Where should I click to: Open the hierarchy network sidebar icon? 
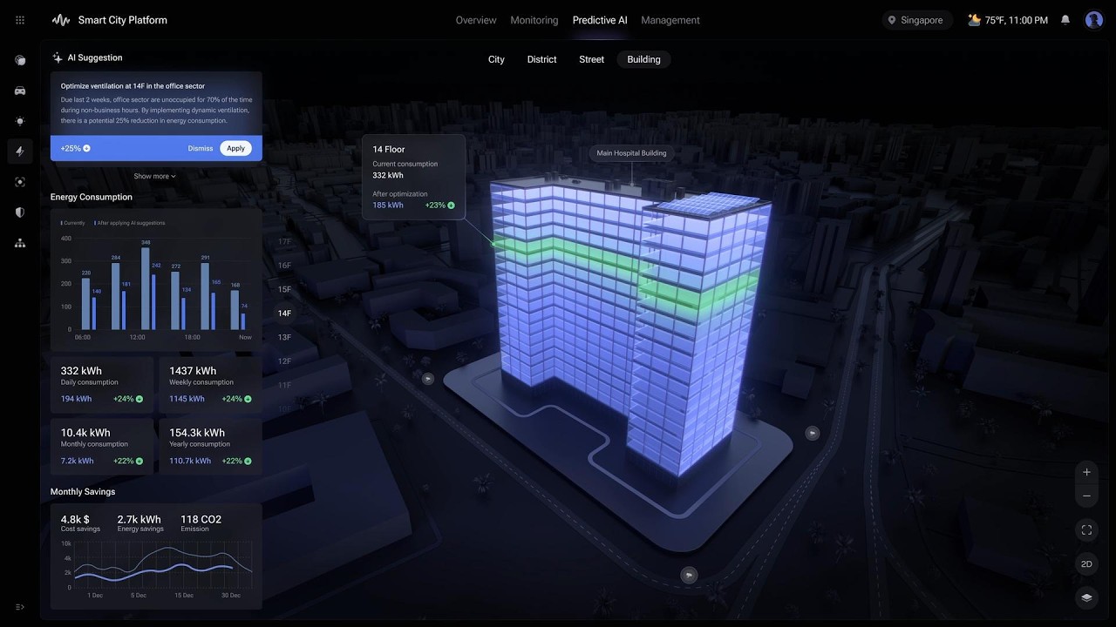point(20,243)
